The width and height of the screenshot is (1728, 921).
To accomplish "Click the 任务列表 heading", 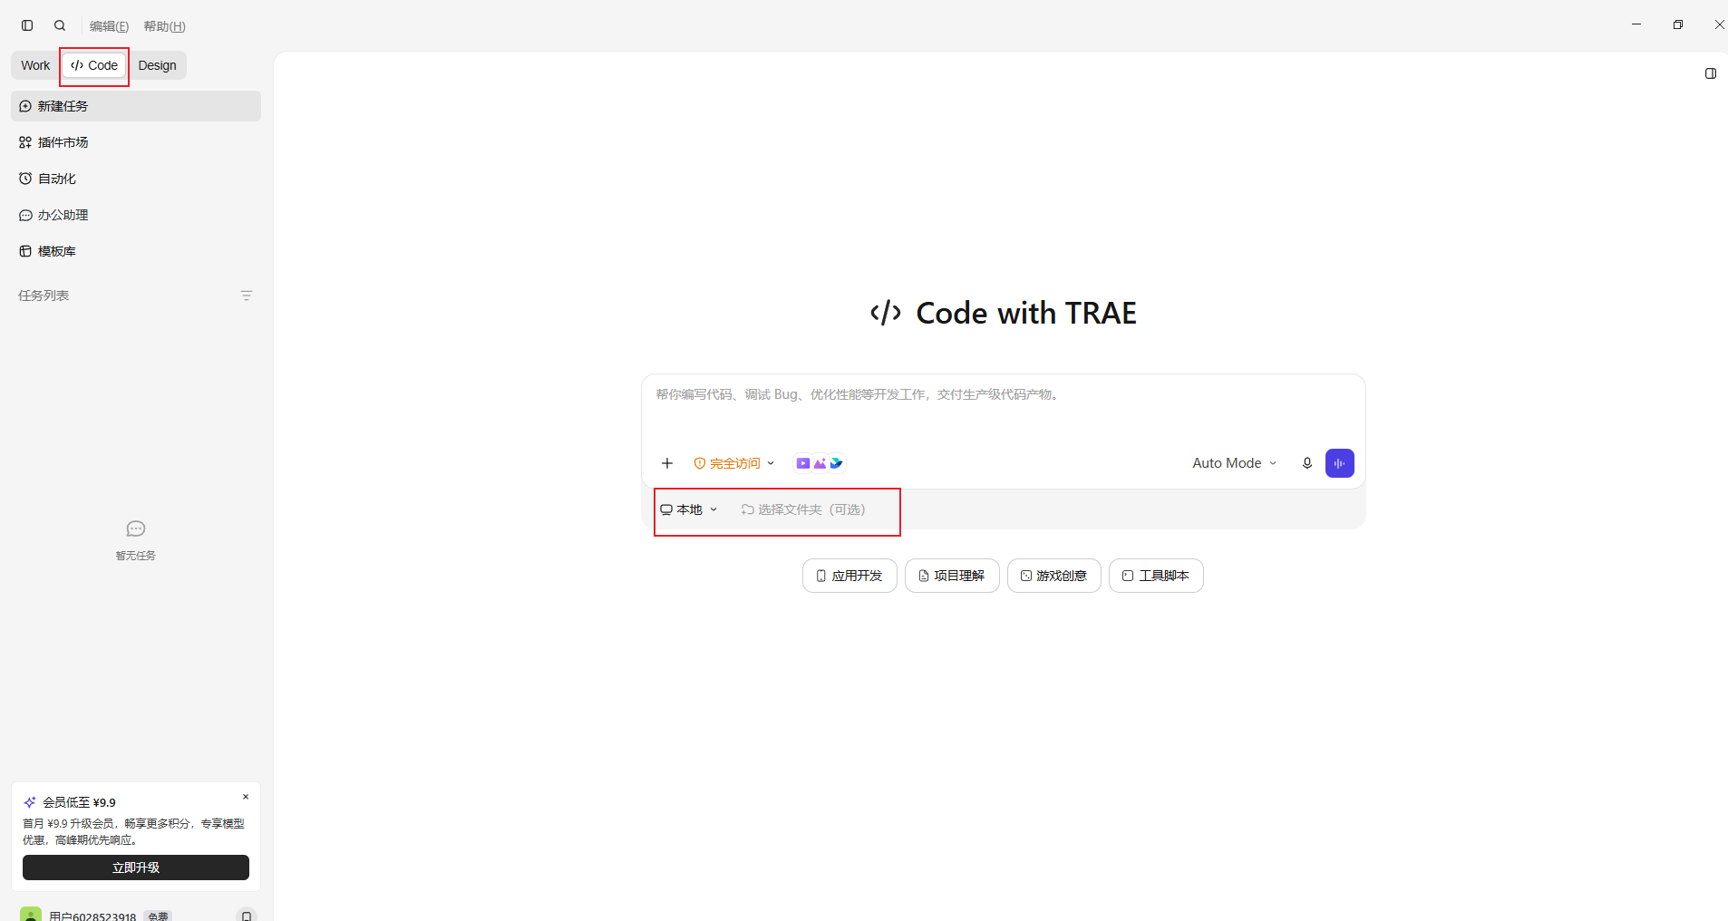I will pyautogui.click(x=44, y=296).
